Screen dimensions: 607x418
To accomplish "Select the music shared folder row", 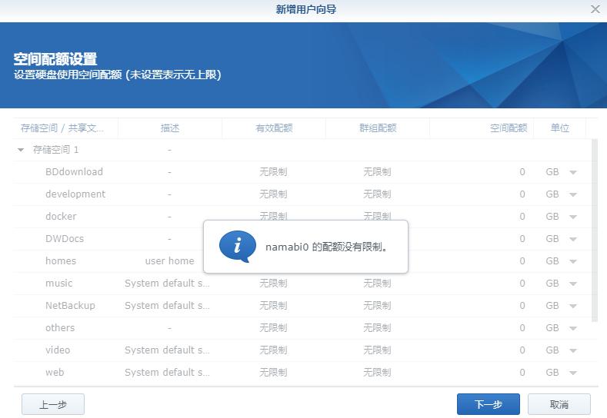I will pyautogui.click(x=302, y=283).
